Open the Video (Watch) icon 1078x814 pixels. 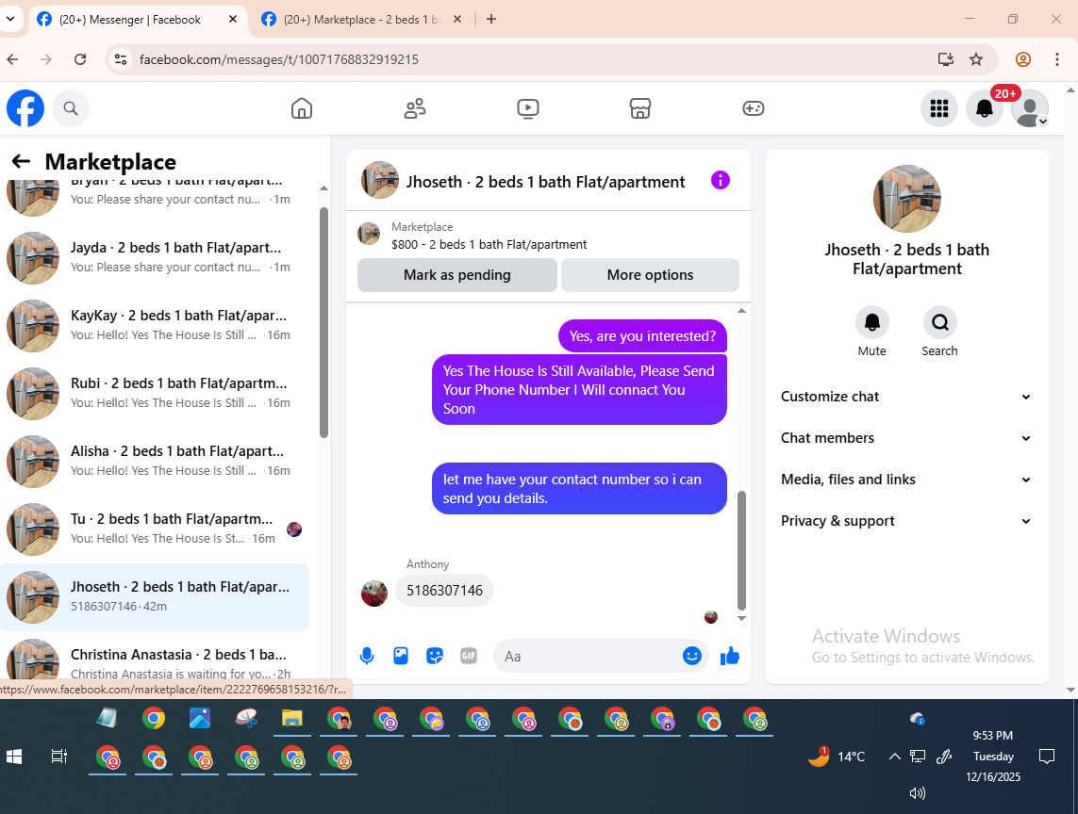[527, 108]
